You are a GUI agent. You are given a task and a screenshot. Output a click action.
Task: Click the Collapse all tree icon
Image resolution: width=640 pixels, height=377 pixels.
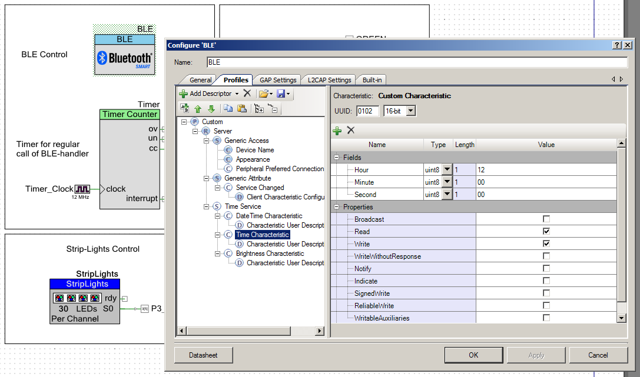tap(273, 109)
